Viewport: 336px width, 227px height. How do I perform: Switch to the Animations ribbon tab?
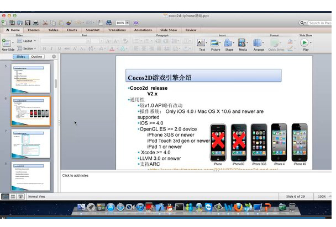pyautogui.click(x=143, y=30)
